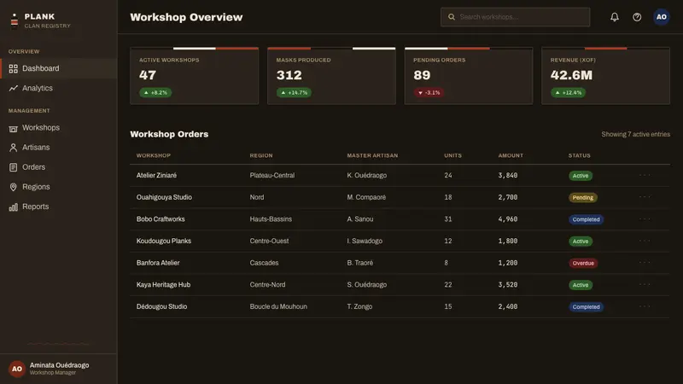Navigate to Workshops page
The height and width of the screenshot is (384, 683).
pyautogui.click(x=59, y=127)
